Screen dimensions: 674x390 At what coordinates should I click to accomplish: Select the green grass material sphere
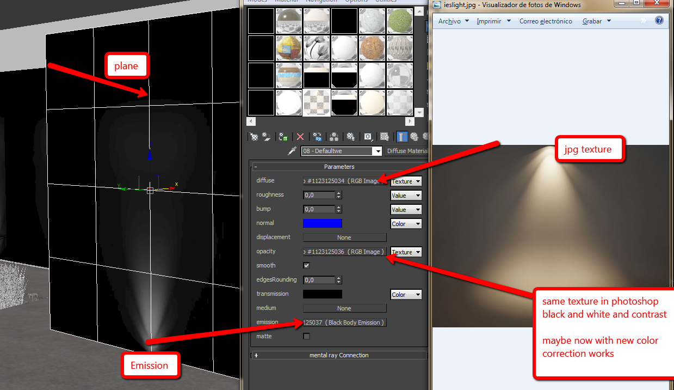400,20
